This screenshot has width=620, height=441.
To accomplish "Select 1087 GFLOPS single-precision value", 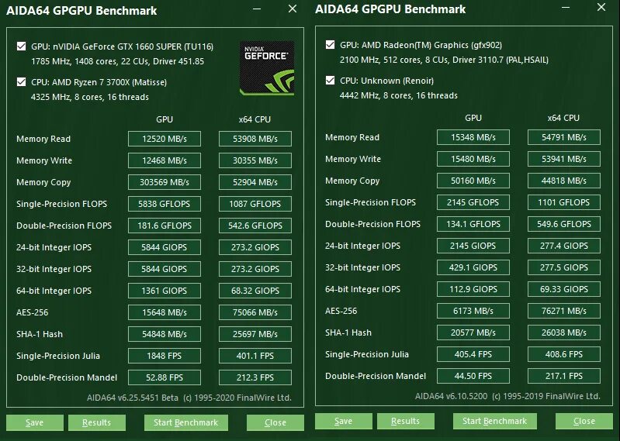I will click(255, 204).
